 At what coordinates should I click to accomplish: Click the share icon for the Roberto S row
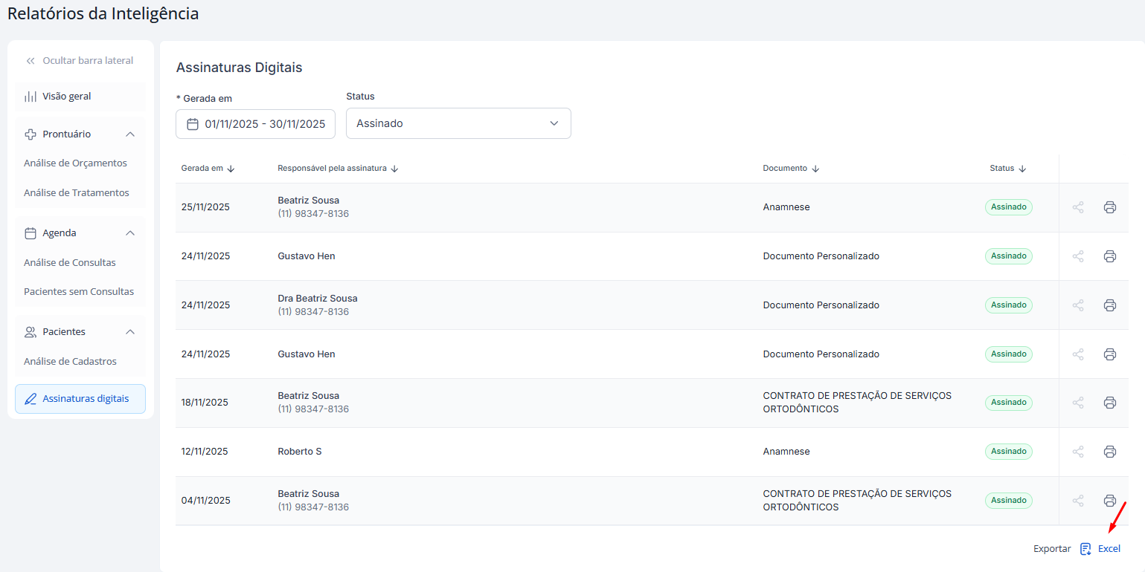pos(1077,452)
